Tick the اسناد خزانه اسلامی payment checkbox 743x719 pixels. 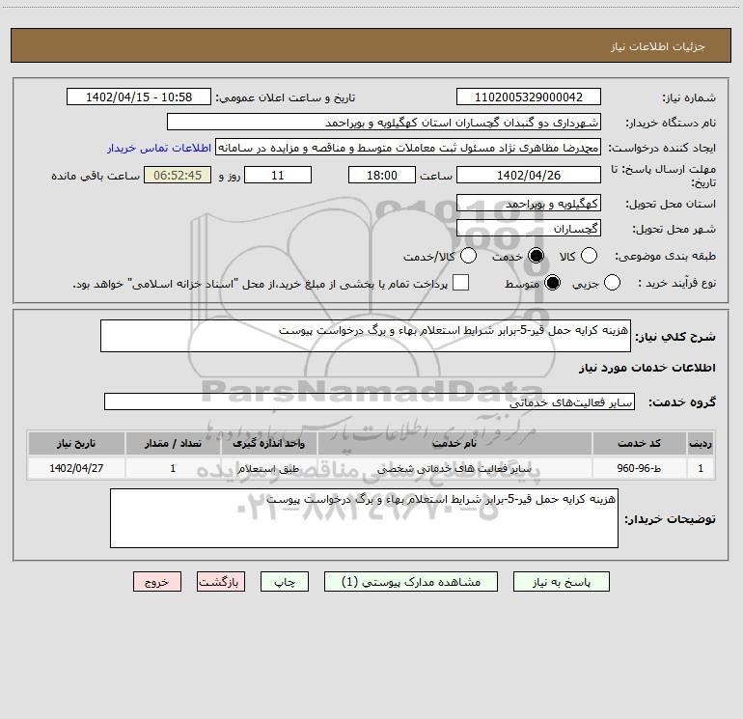pyautogui.click(x=460, y=283)
